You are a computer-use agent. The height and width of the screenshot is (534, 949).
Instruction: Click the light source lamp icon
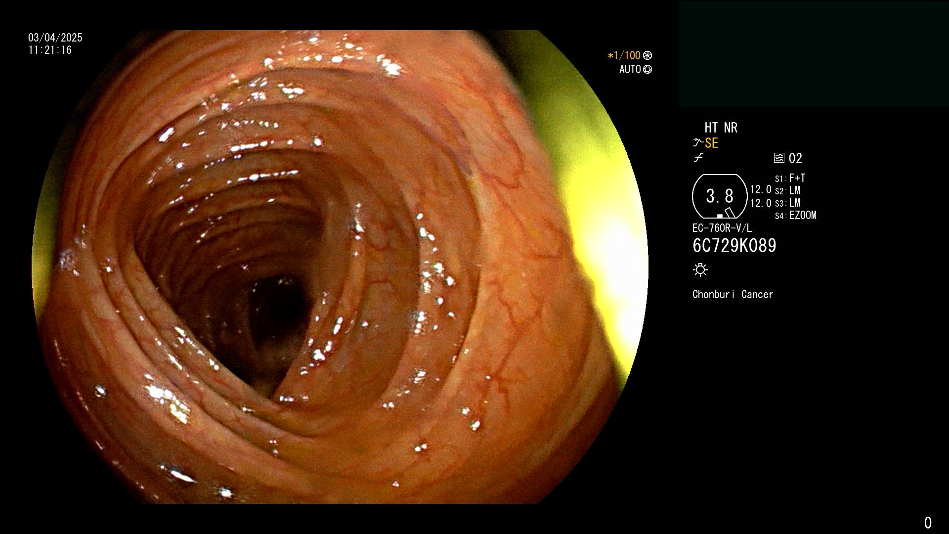coord(700,269)
